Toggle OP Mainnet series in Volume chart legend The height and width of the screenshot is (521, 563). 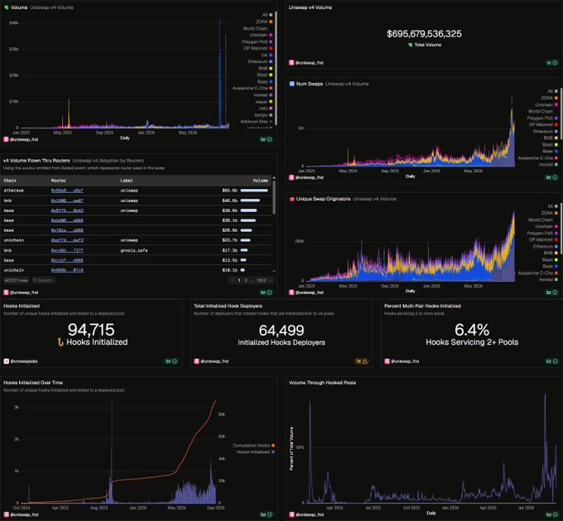point(258,48)
